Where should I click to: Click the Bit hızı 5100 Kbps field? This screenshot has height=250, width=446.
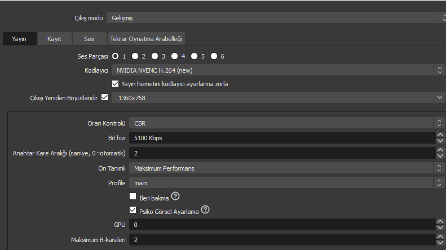tap(282, 138)
